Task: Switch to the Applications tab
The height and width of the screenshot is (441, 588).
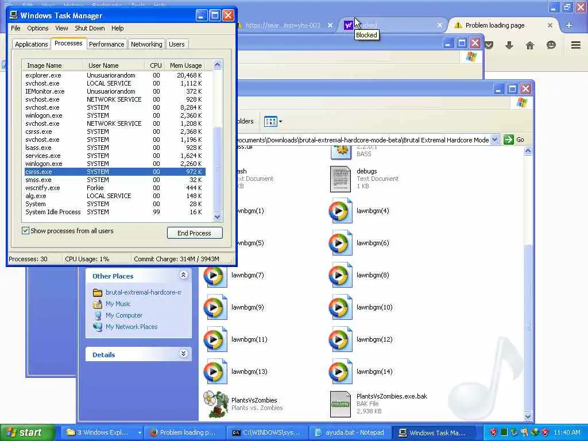Action: click(32, 44)
